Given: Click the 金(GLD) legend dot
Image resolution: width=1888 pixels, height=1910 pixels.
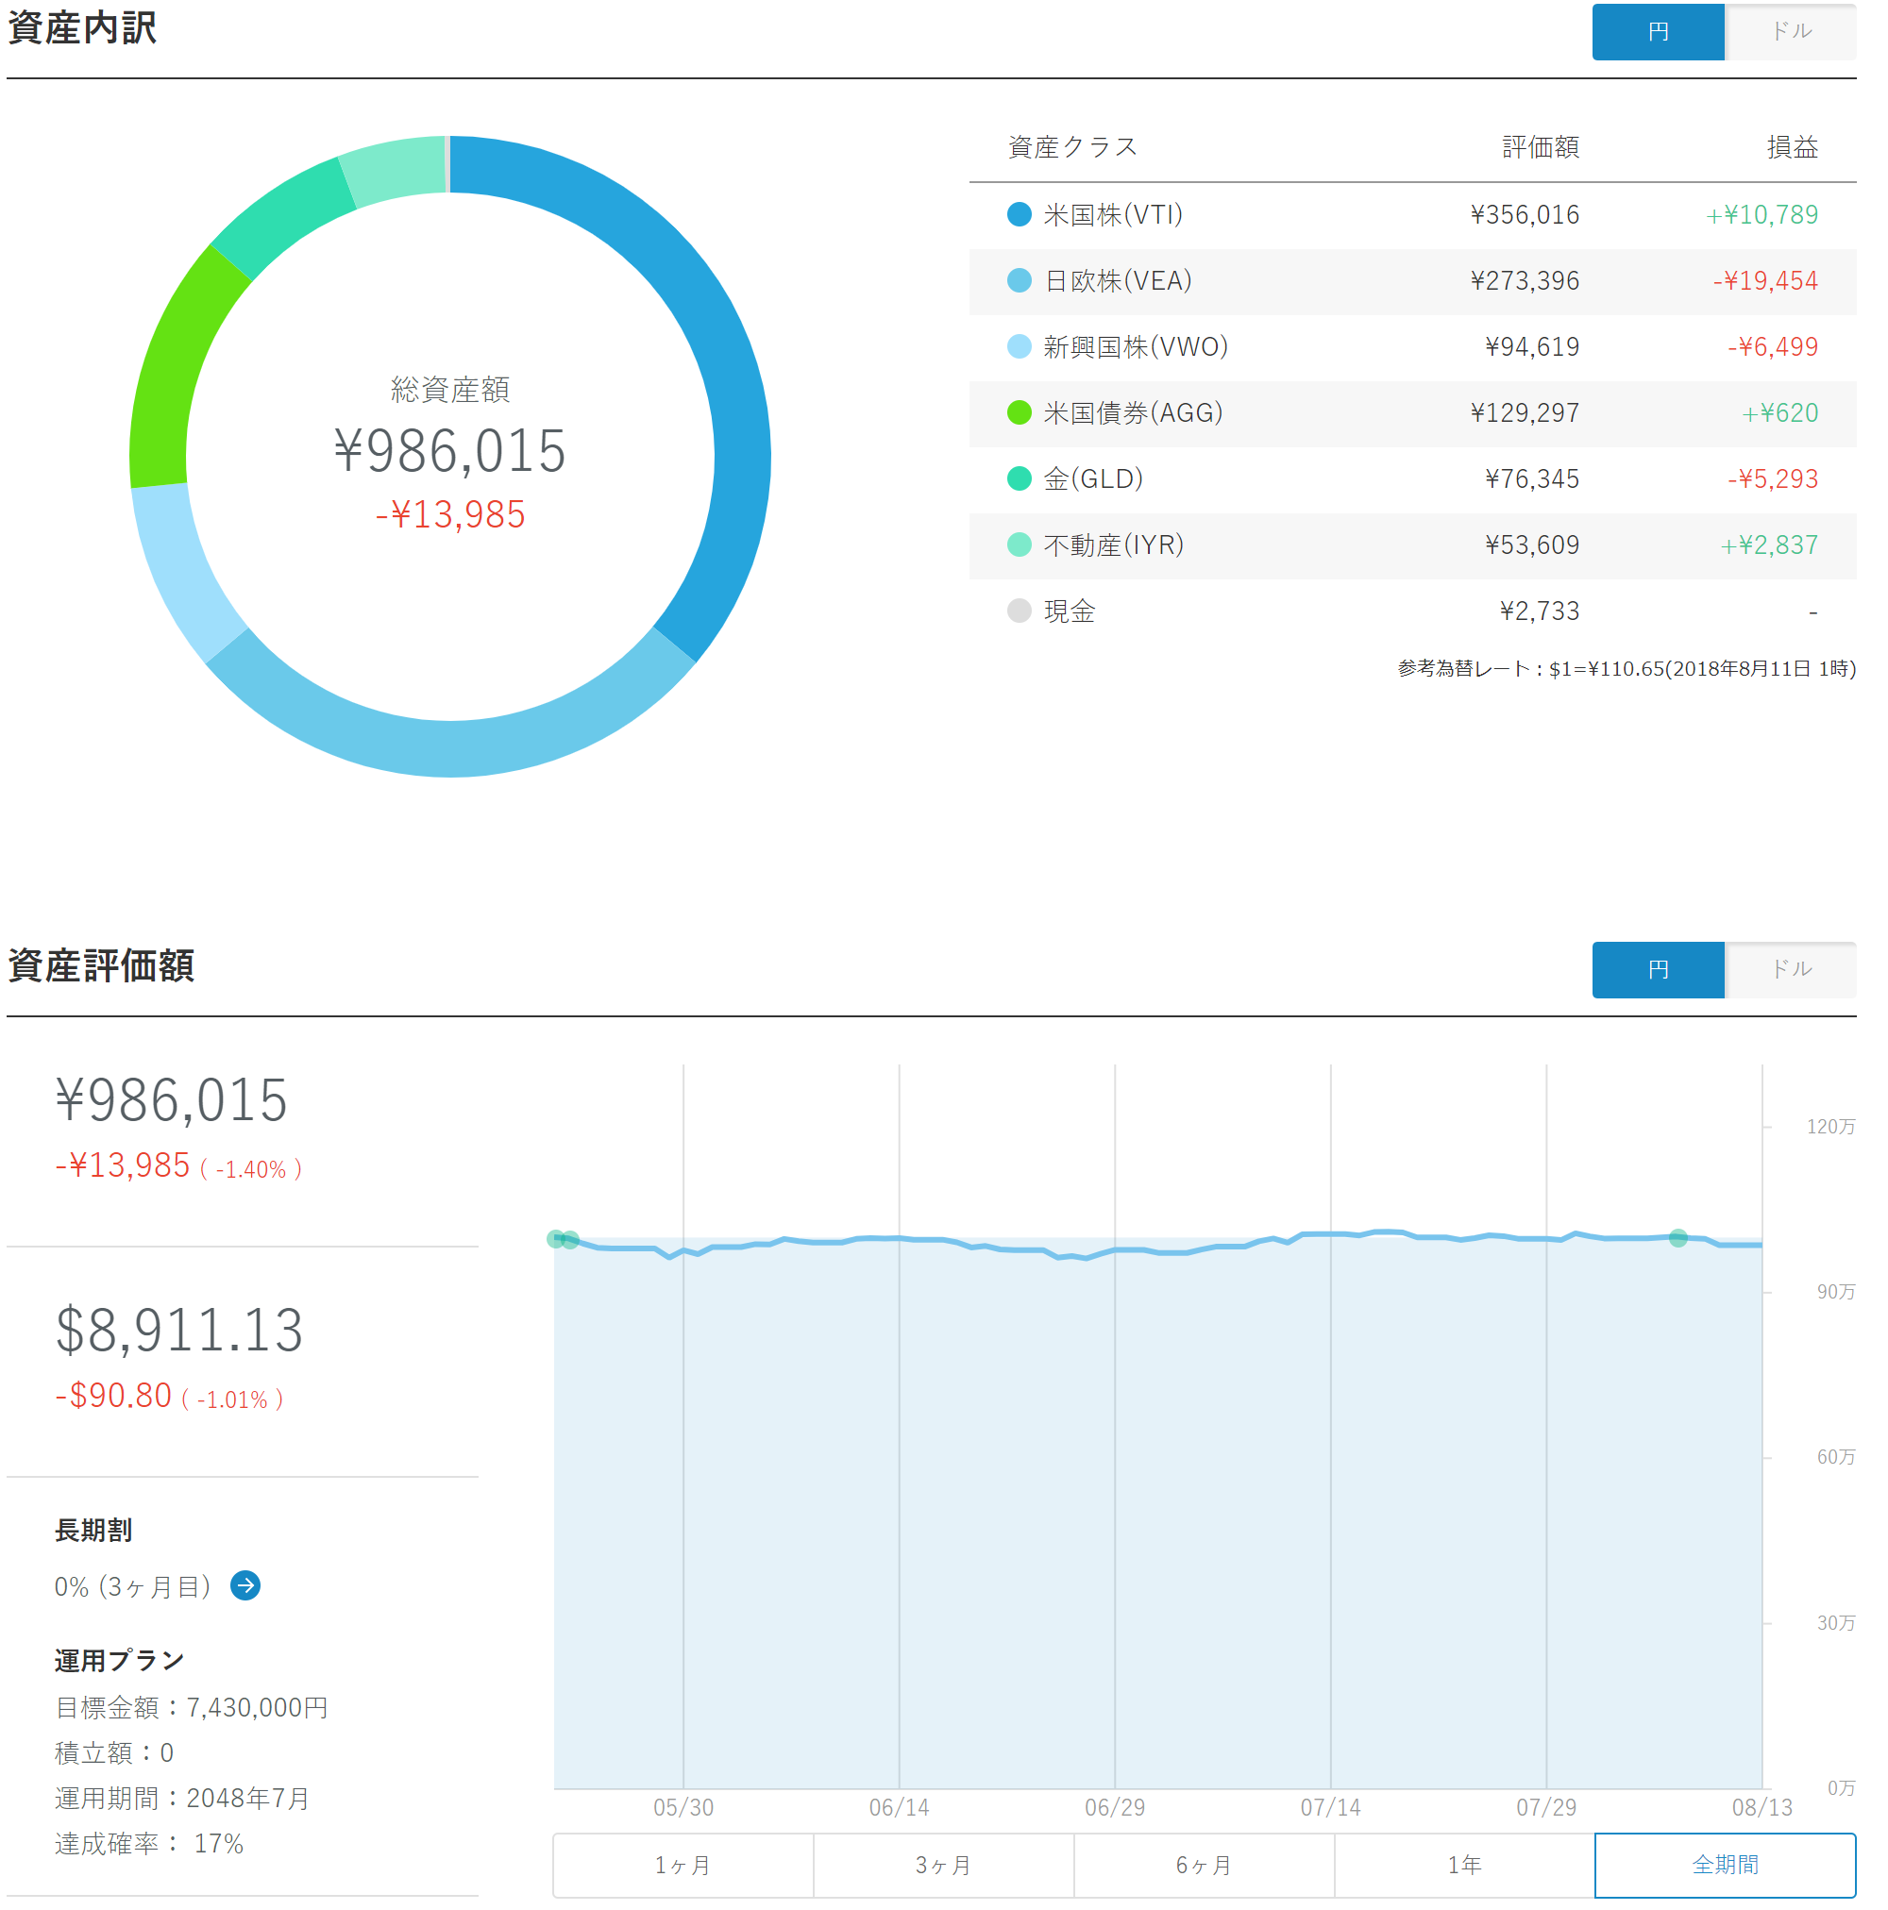Looking at the screenshot, I should coord(1019,478).
